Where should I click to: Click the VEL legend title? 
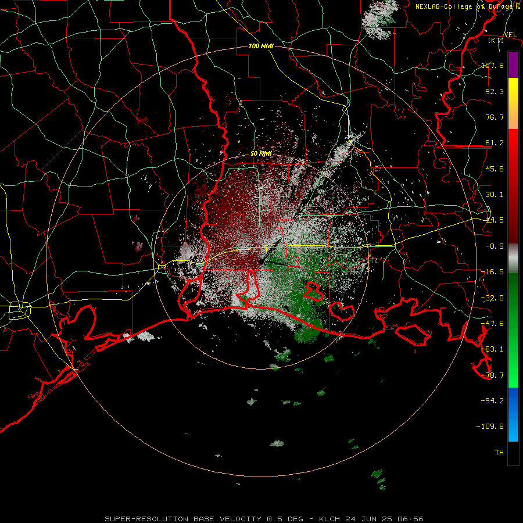[x=510, y=35]
